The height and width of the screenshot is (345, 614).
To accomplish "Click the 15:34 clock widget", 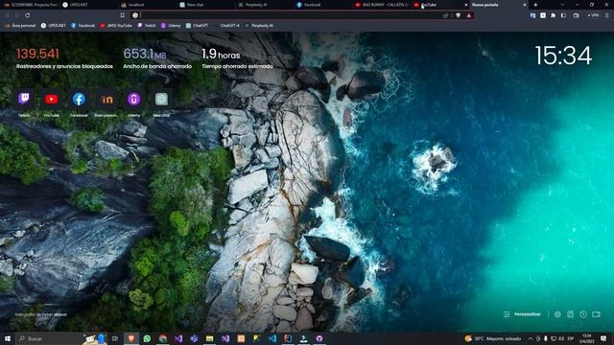I will (x=563, y=56).
